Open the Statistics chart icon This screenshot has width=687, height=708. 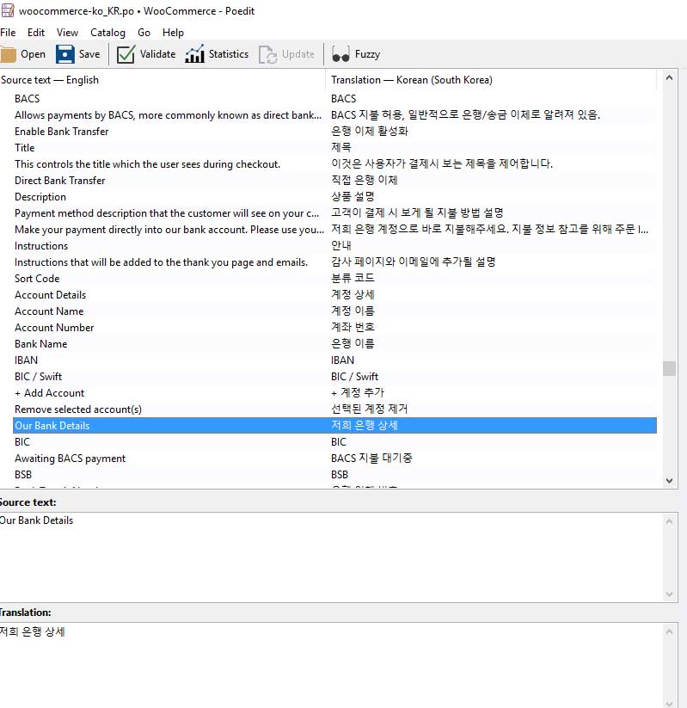195,54
